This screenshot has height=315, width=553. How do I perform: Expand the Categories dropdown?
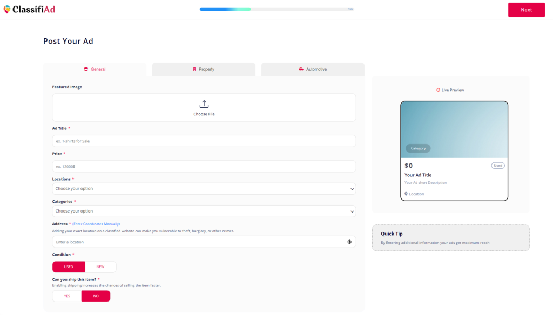[x=204, y=211]
